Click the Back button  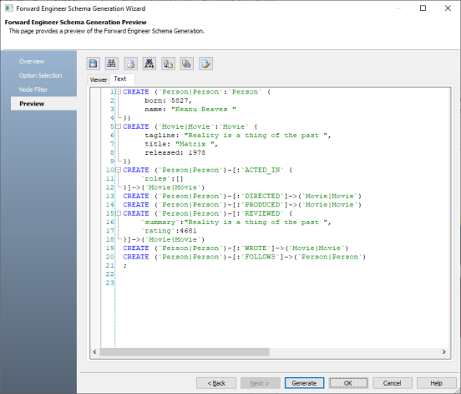216,383
